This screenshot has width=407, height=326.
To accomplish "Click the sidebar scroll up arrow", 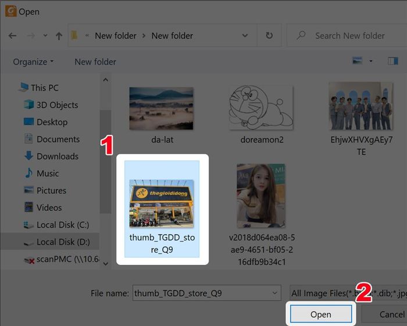I will coord(105,80).
